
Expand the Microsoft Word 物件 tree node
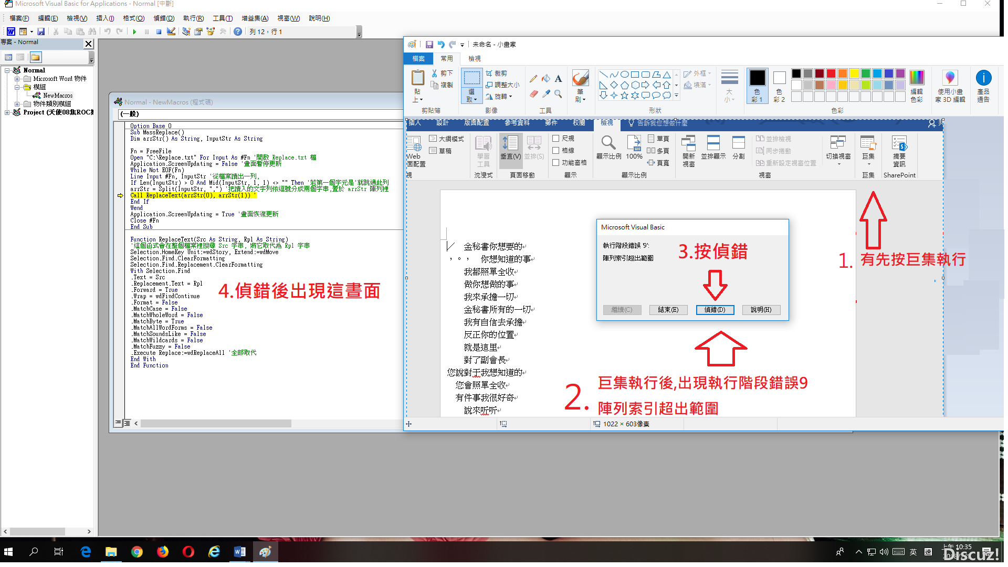[x=18, y=79]
